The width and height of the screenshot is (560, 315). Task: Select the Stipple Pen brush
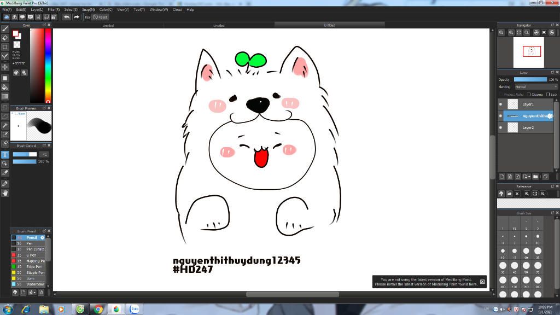(30, 272)
